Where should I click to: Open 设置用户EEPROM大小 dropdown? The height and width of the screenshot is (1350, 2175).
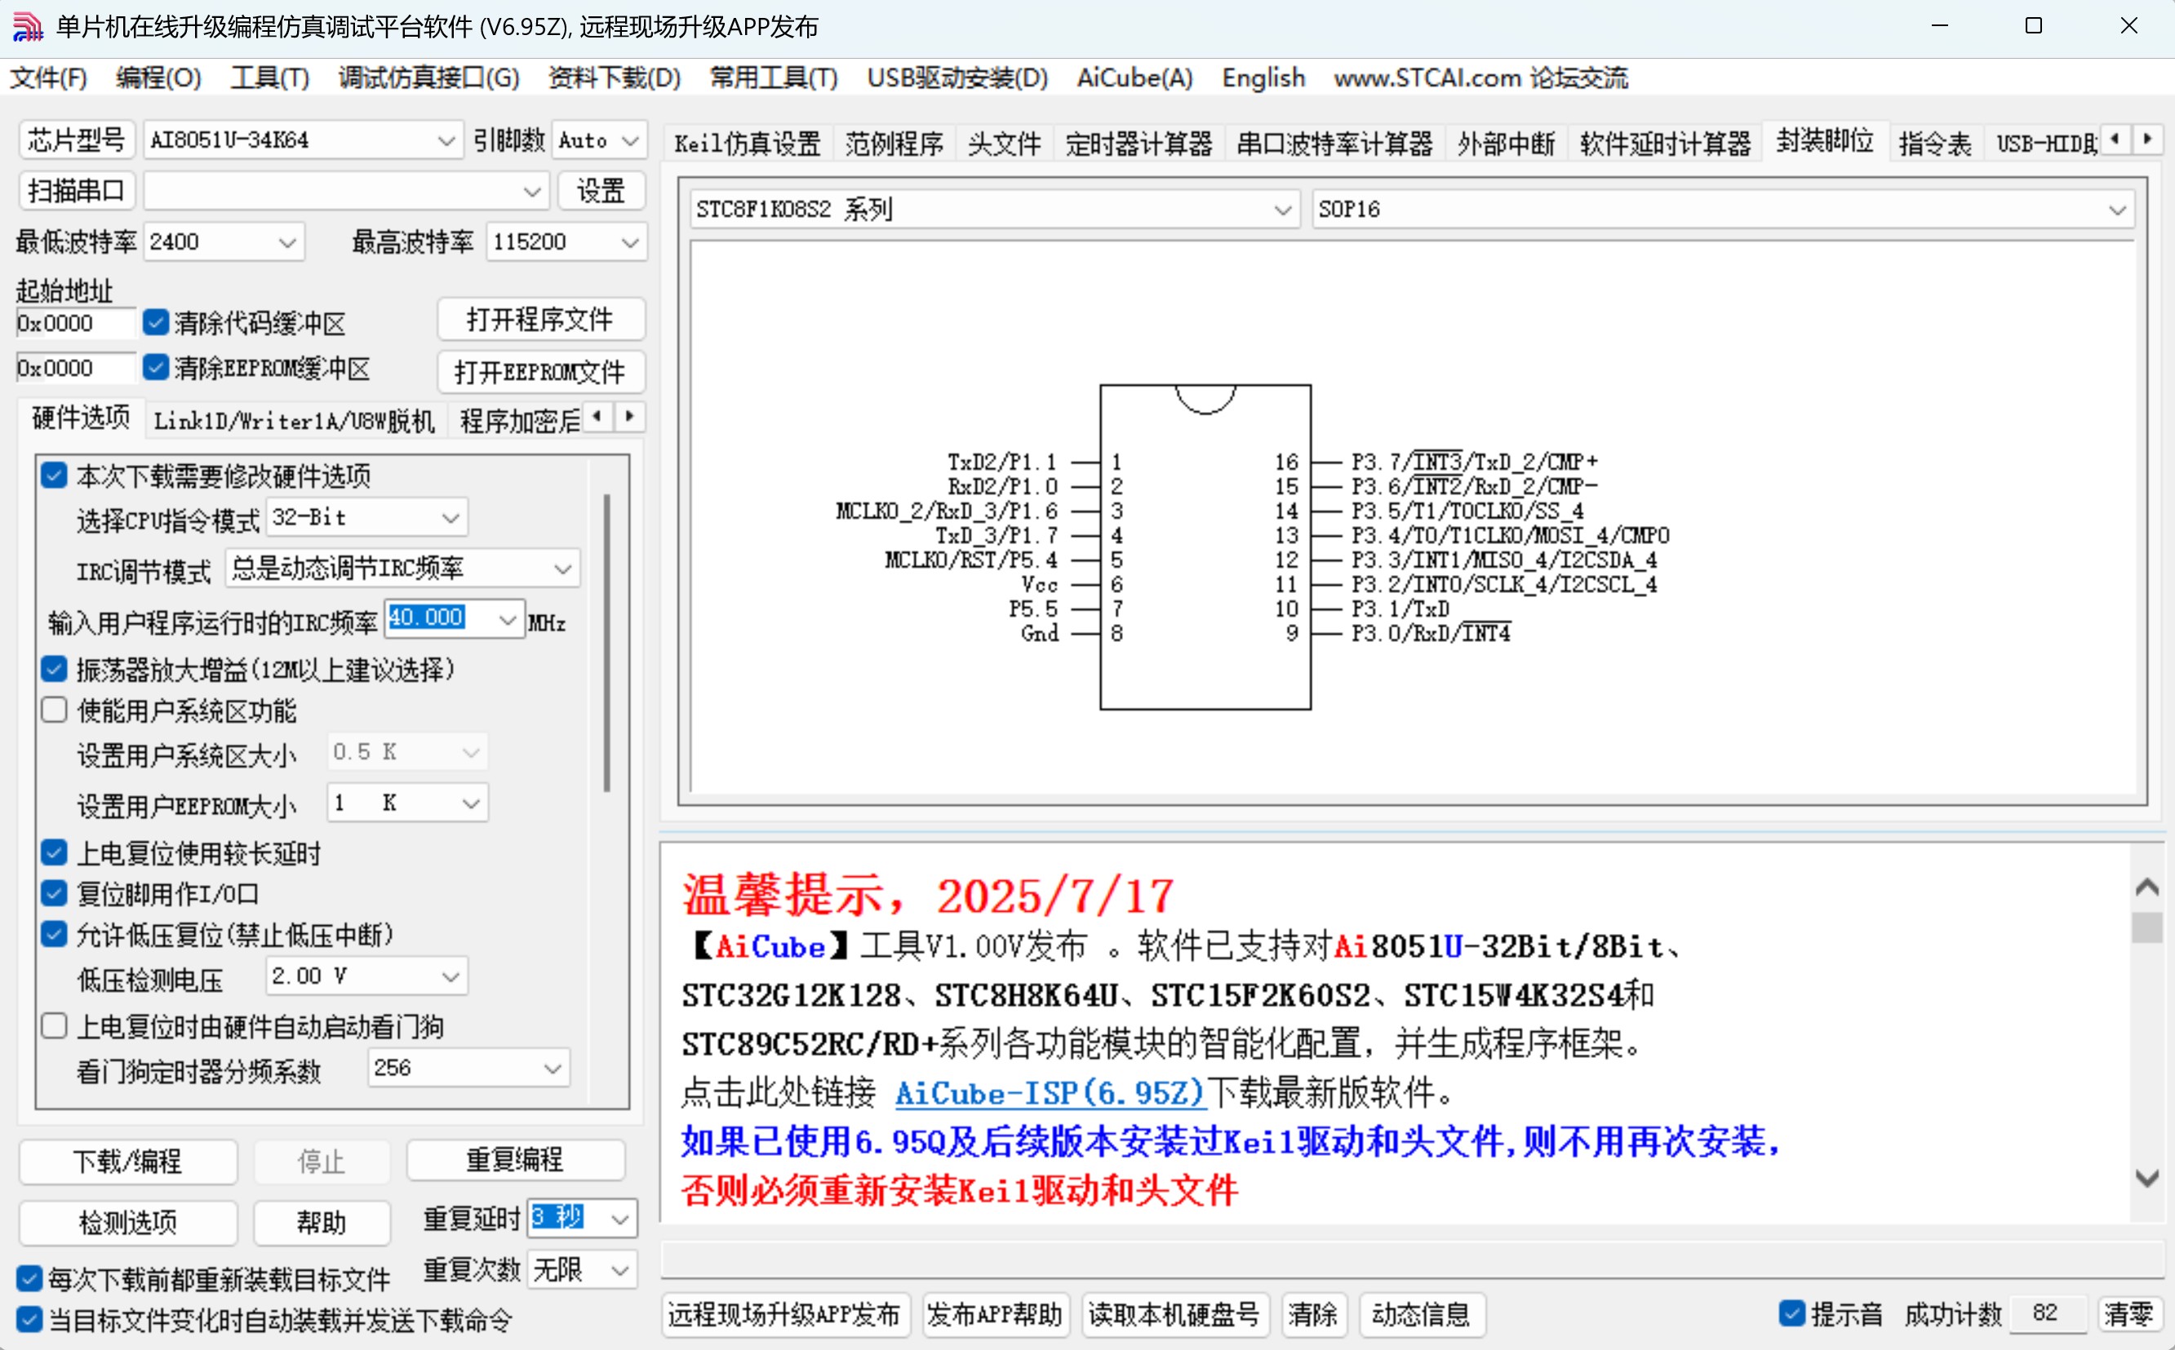click(x=407, y=803)
